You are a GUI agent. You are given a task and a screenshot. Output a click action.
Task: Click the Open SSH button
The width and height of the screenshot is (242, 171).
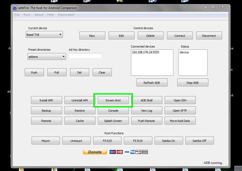tap(180, 100)
